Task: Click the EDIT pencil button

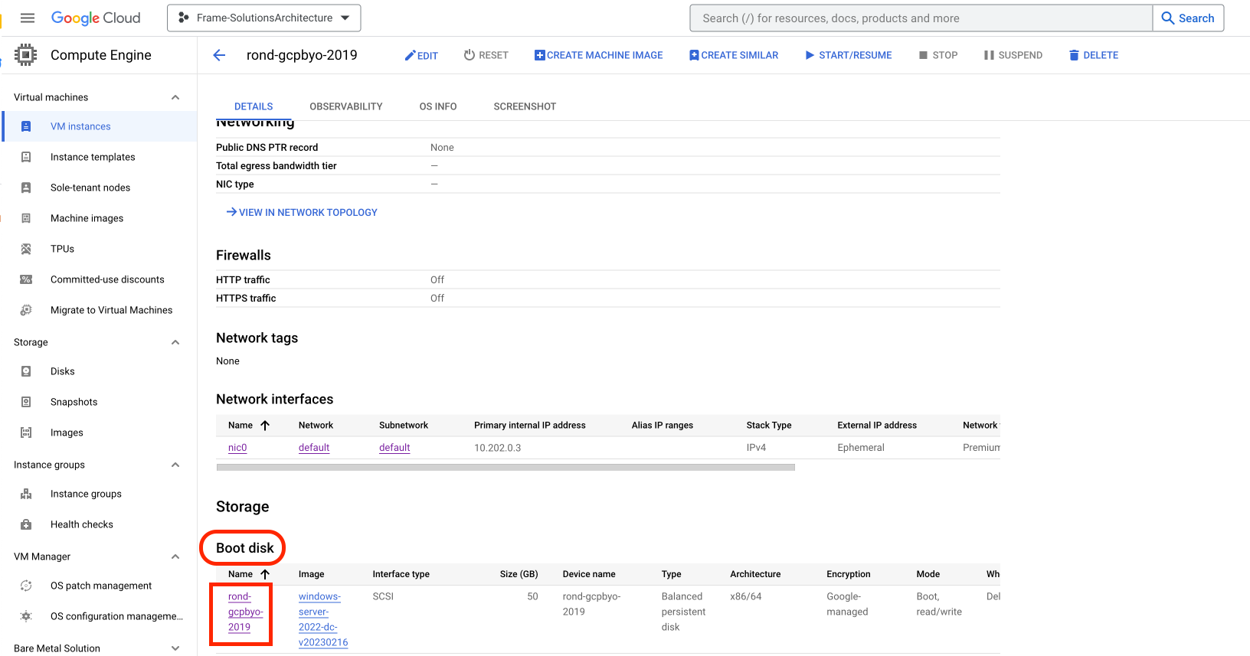Action: 421,55
